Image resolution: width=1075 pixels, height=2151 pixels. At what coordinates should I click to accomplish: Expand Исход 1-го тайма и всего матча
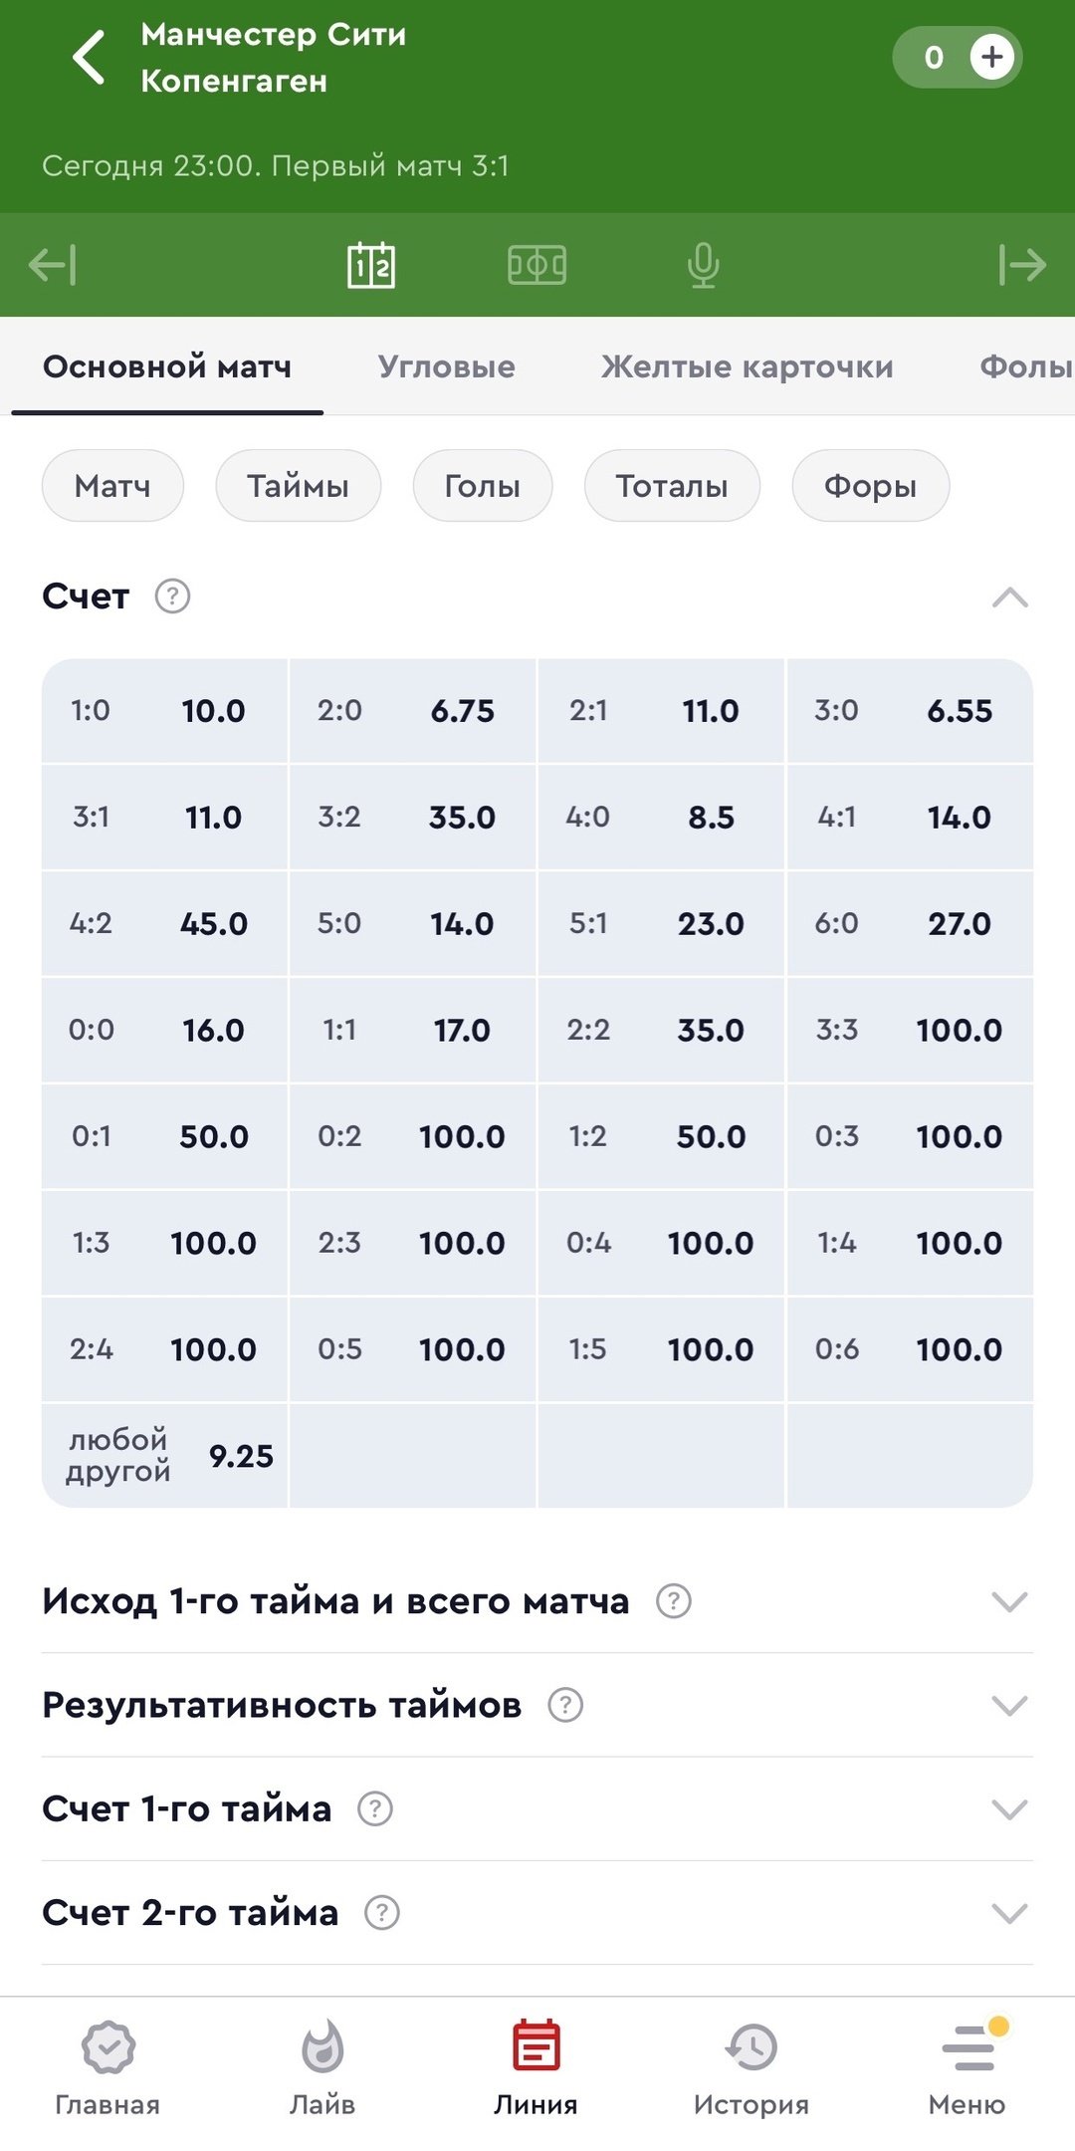[1009, 1602]
